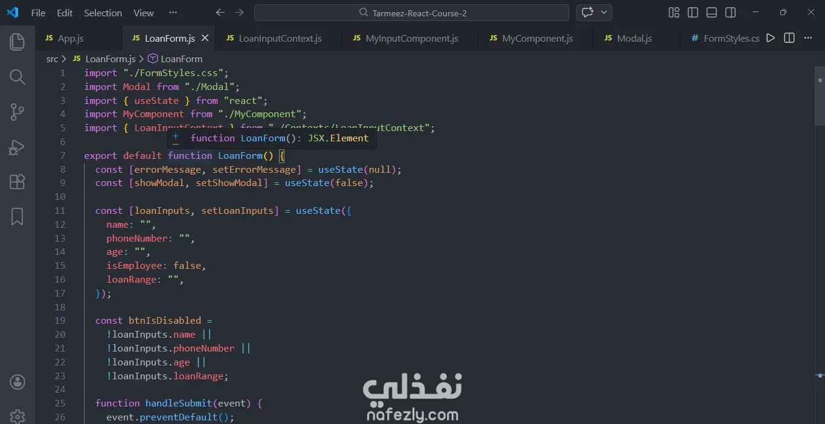Open the Search view in activity bar

coord(18,77)
